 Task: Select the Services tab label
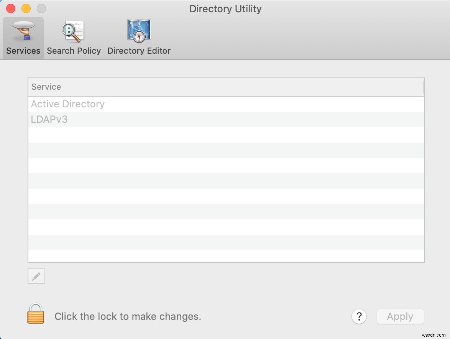23,50
